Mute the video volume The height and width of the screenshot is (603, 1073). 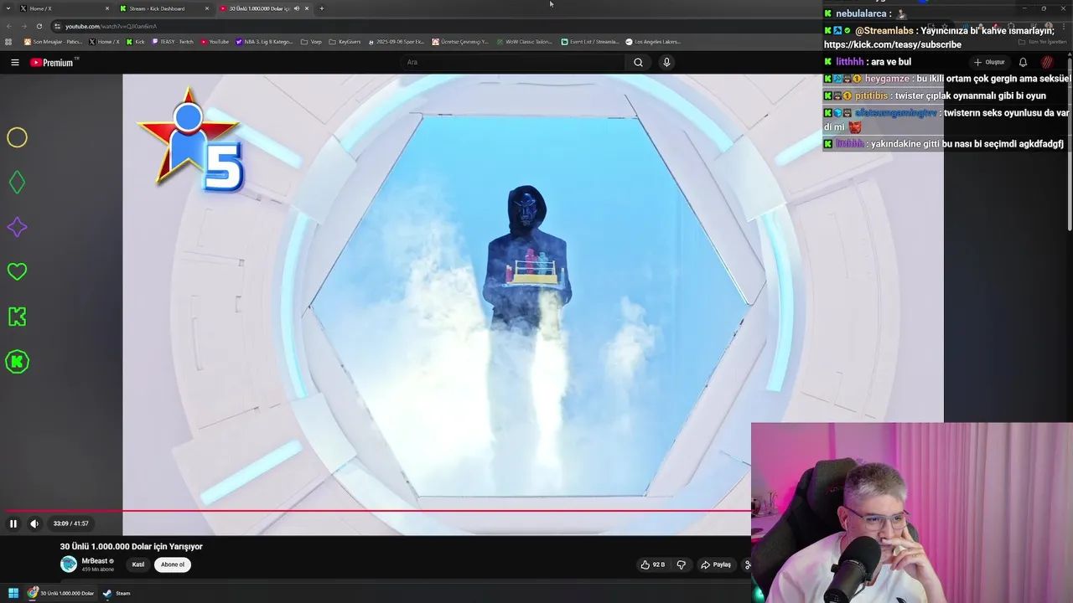click(34, 523)
